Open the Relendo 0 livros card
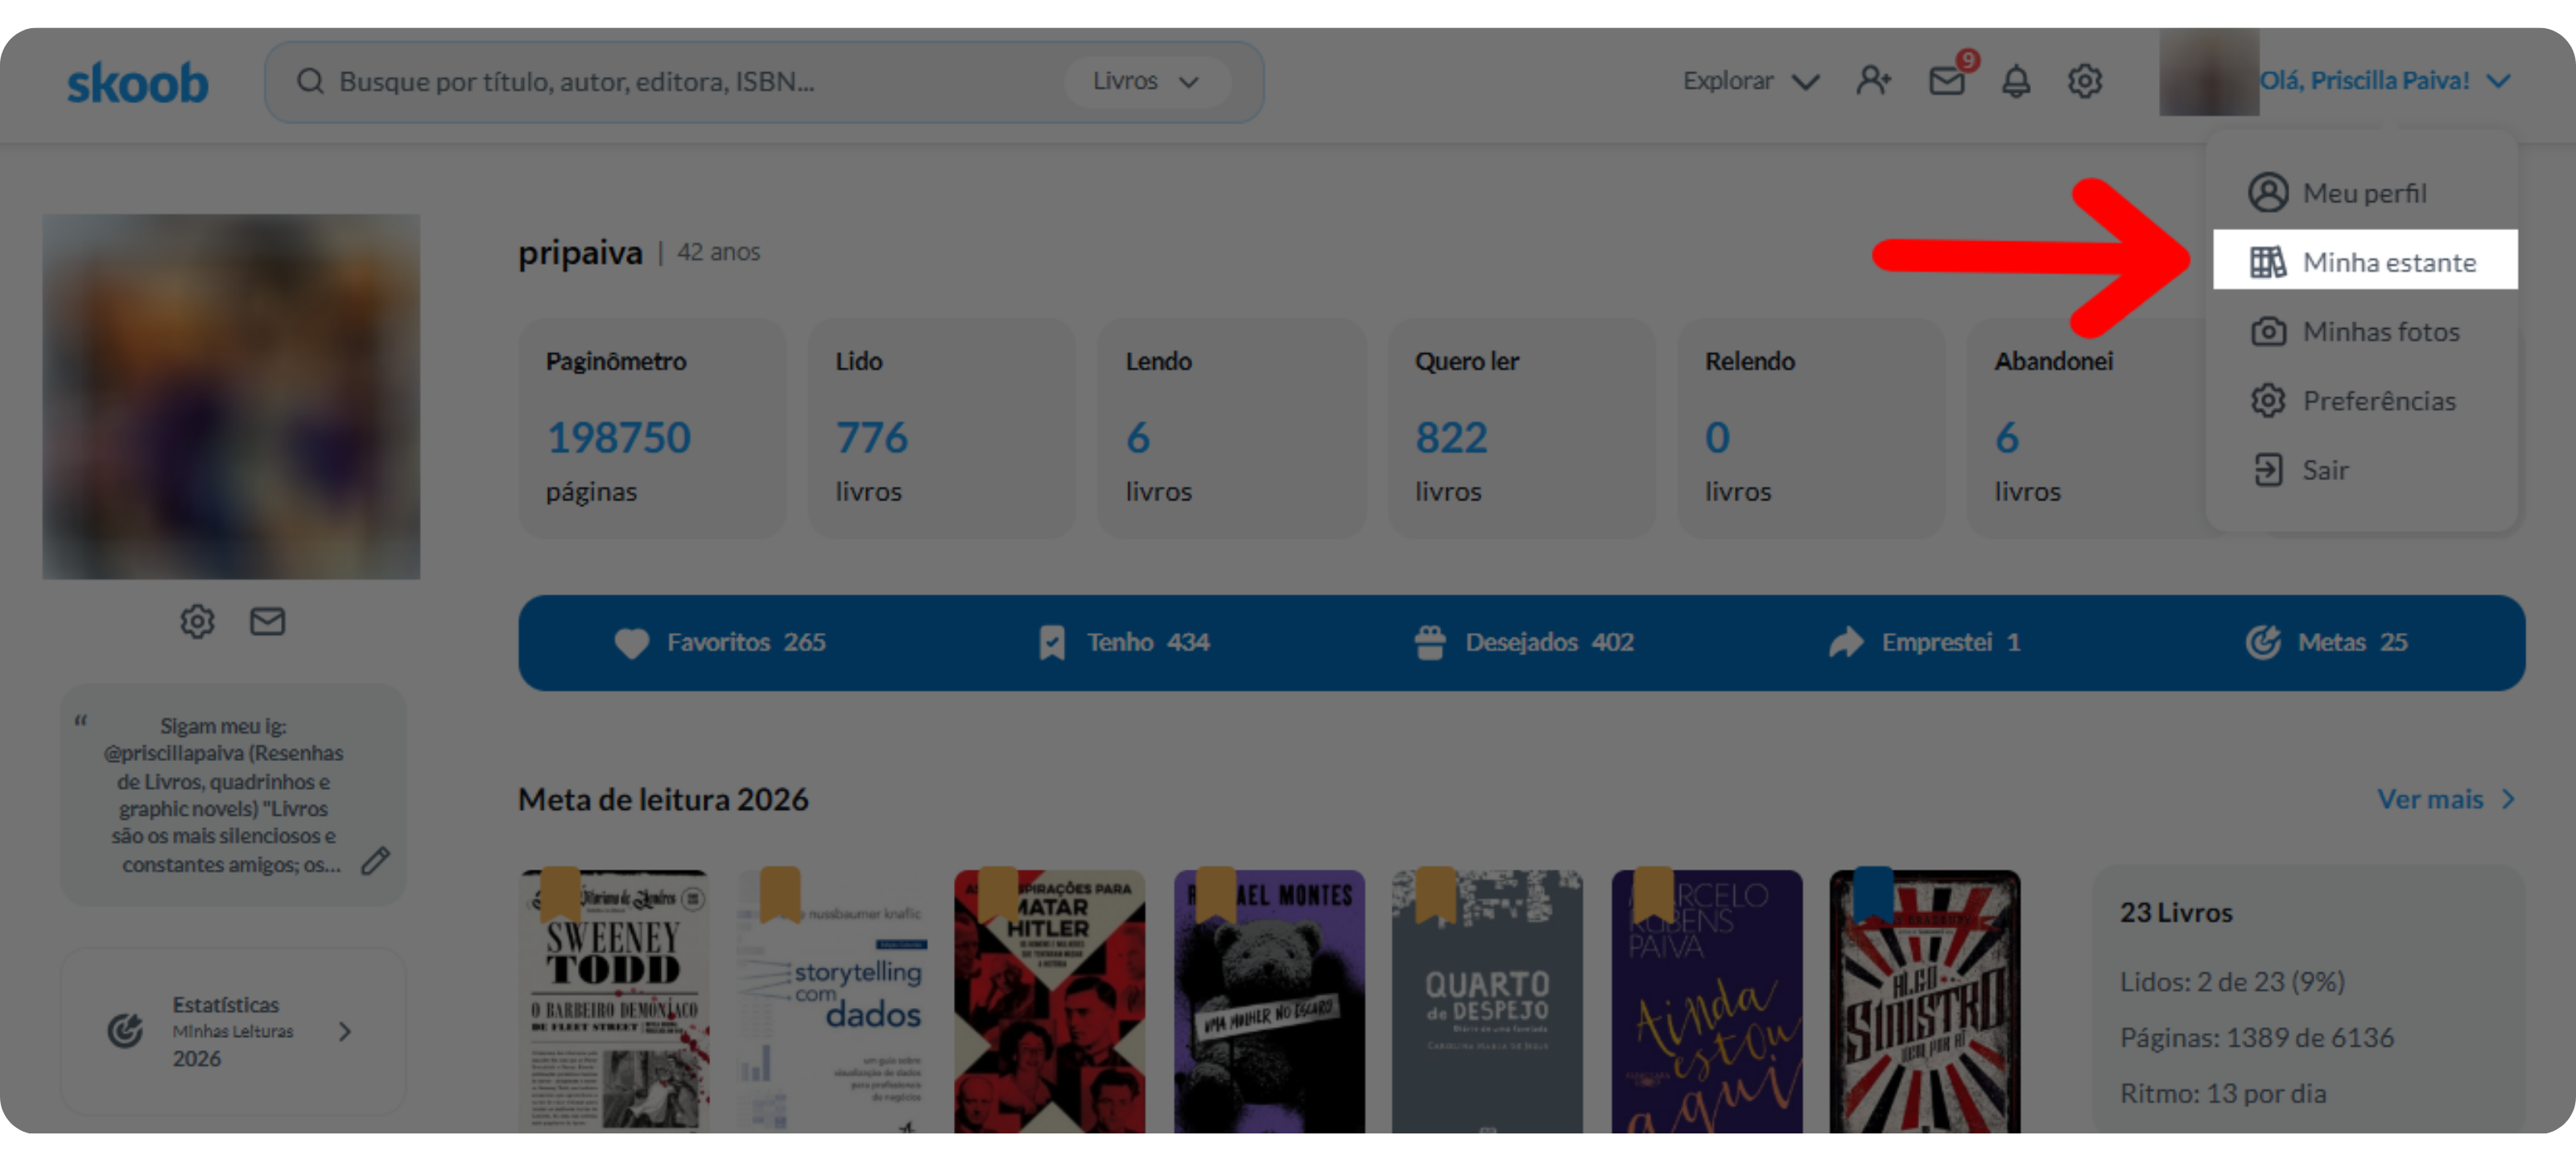2576x1168 pixels. [1810, 428]
